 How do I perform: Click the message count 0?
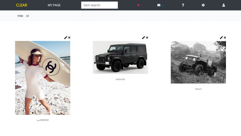(x=163, y=5)
